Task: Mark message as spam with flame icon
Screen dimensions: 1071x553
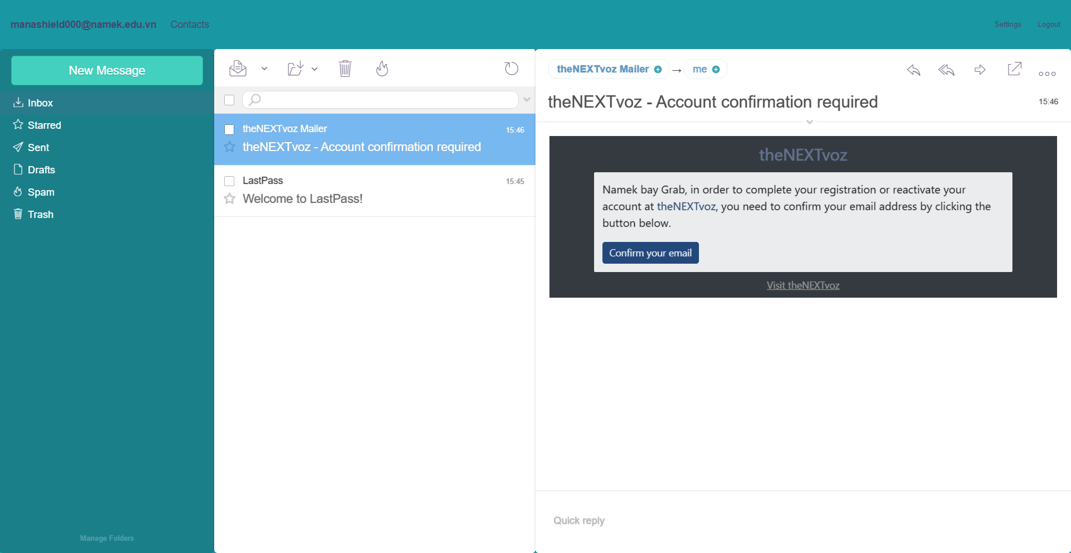Action: (x=382, y=69)
